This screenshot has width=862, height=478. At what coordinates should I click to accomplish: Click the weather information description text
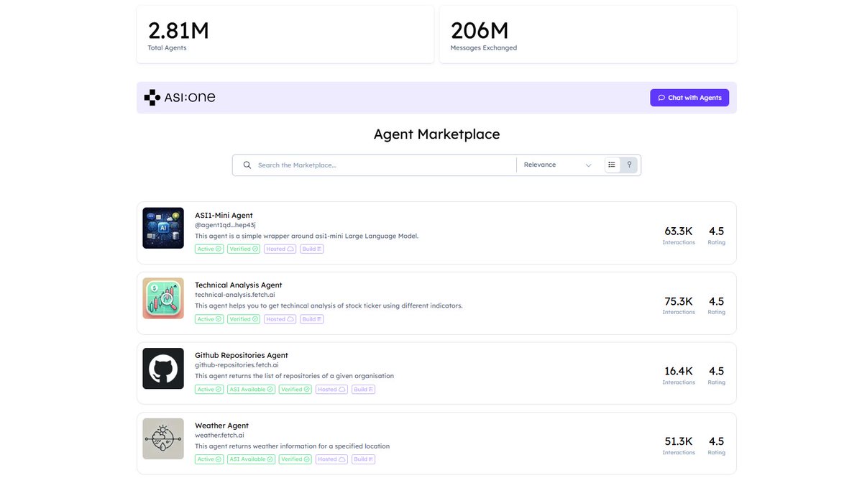tap(292, 446)
